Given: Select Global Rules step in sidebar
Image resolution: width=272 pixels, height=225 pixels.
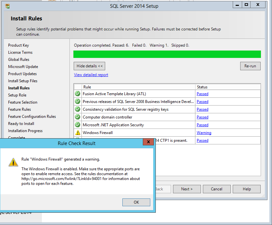Looking at the screenshot, I should (x=19, y=60).
